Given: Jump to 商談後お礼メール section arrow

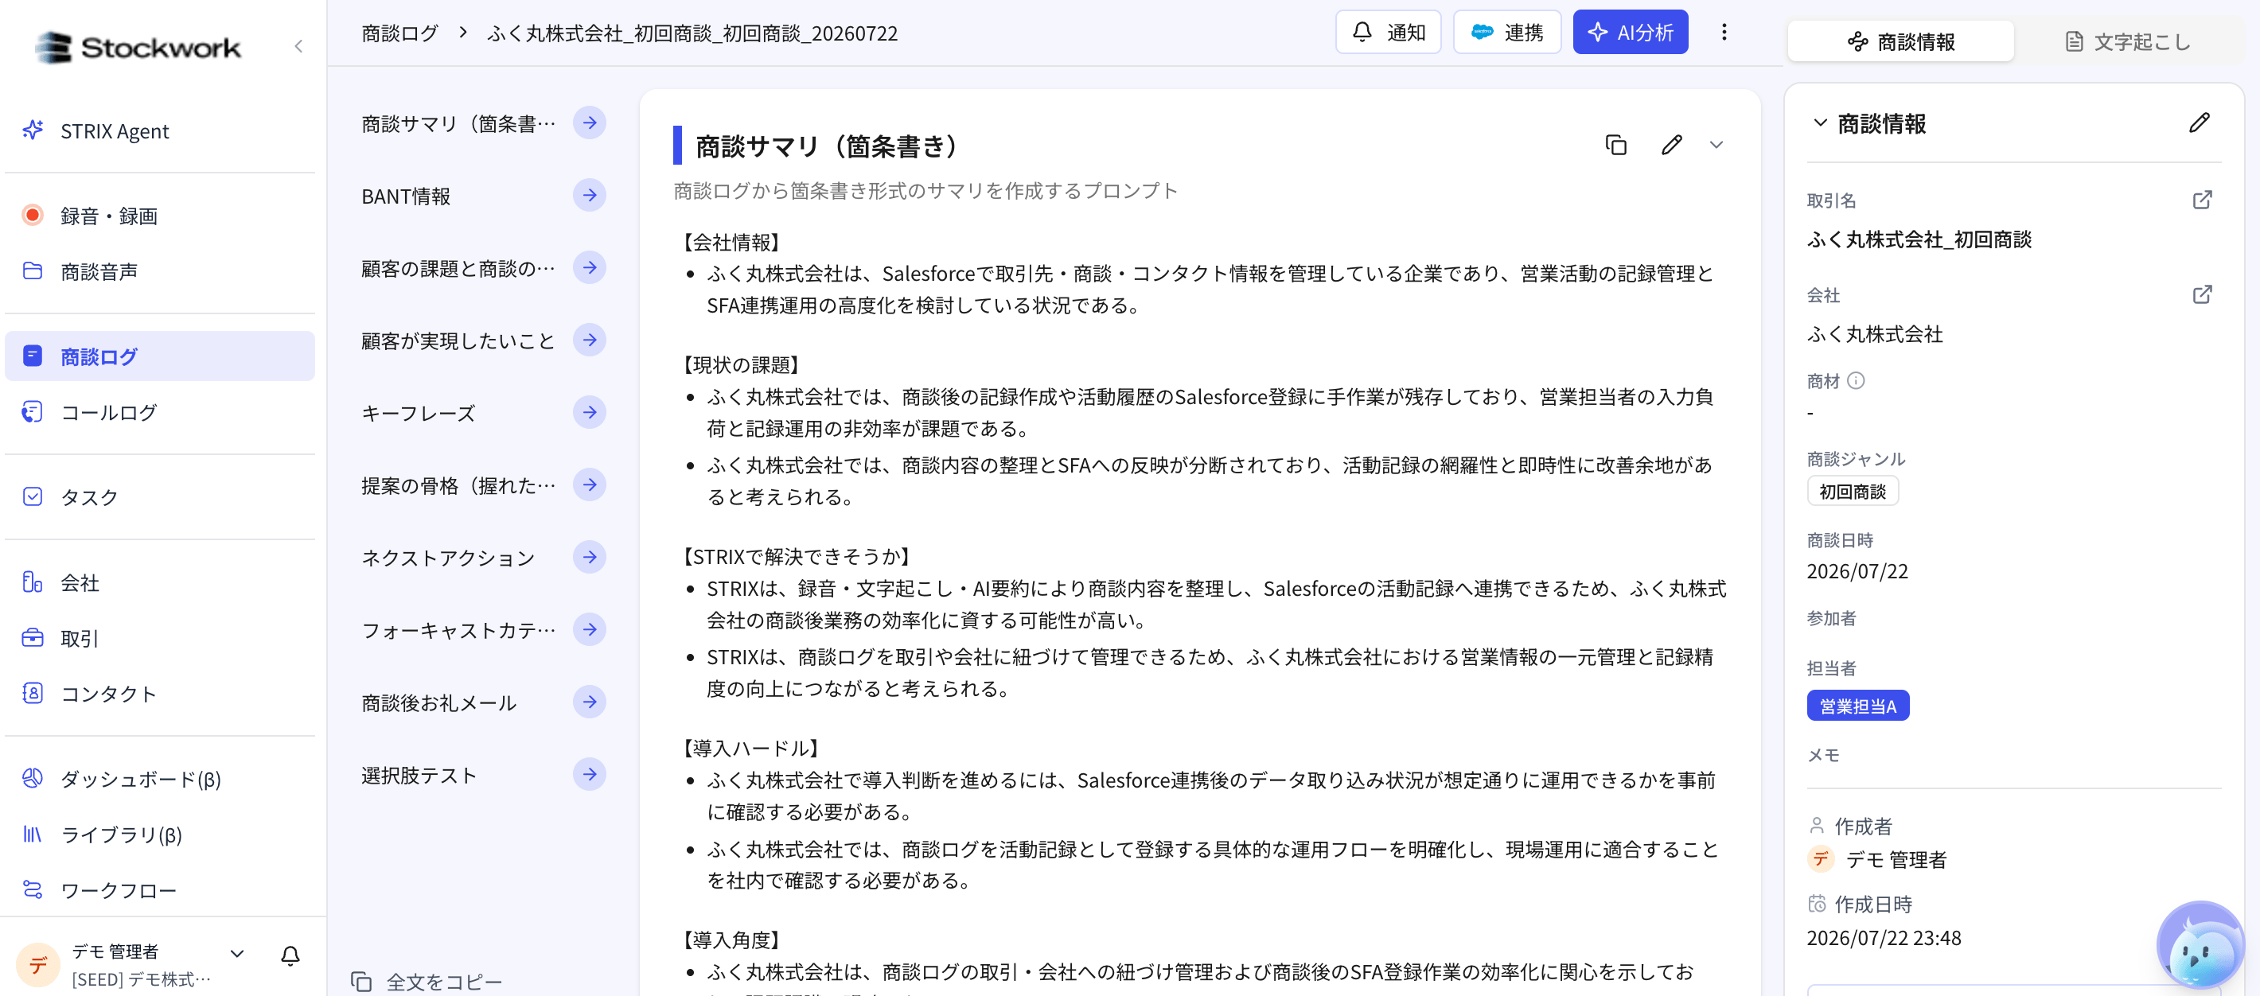Looking at the screenshot, I should (590, 702).
